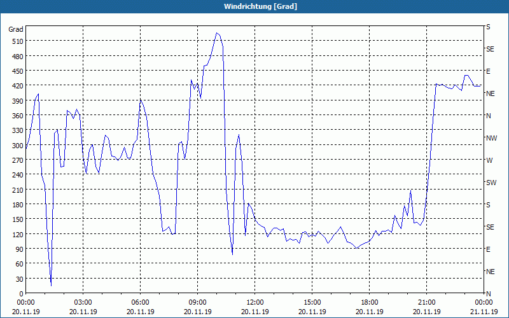509x318 pixels.
Task: Select the 360 y-axis value
Action: (18, 116)
